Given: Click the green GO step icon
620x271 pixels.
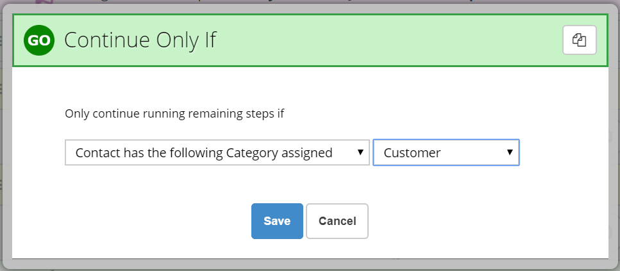Looking at the screenshot, I should (x=38, y=40).
